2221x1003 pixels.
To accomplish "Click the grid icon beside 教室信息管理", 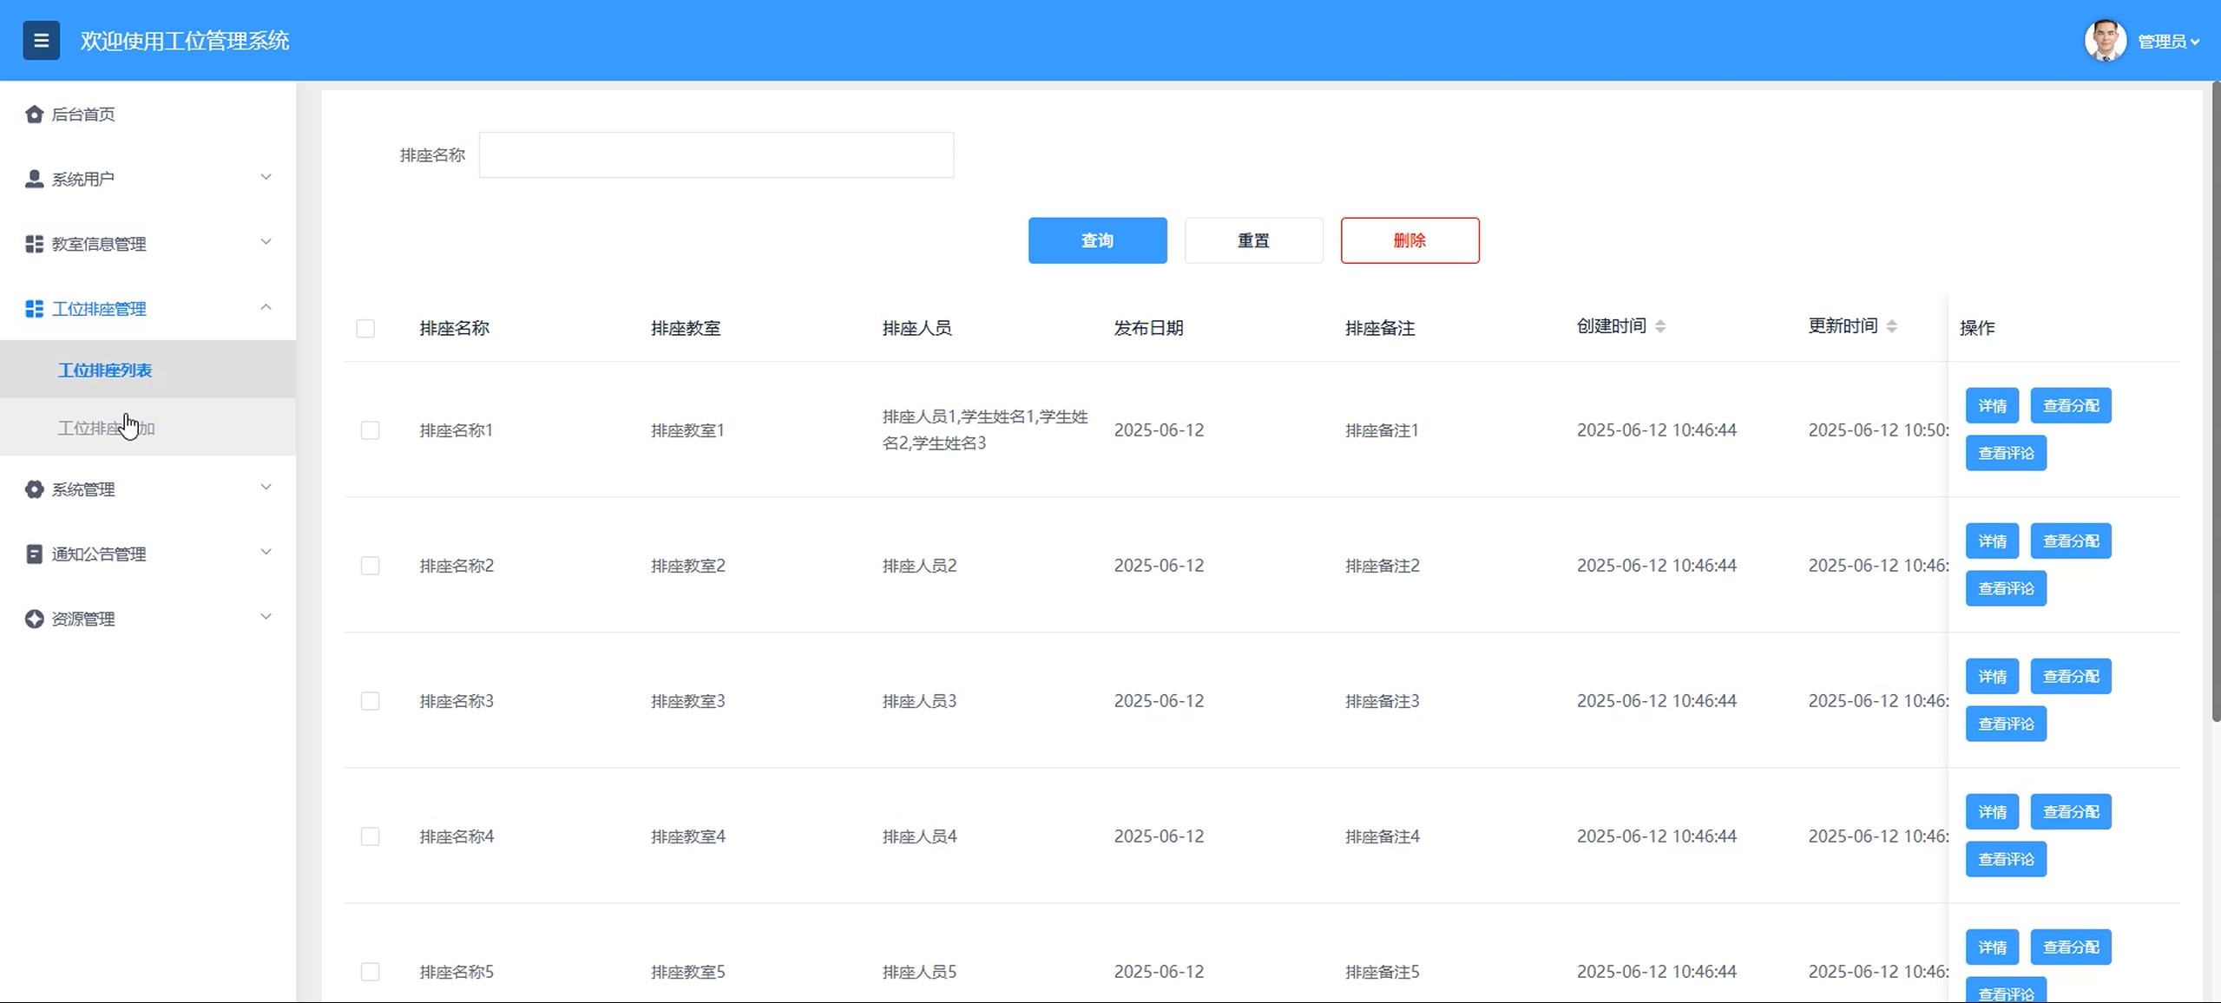I will click(x=34, y=244).
